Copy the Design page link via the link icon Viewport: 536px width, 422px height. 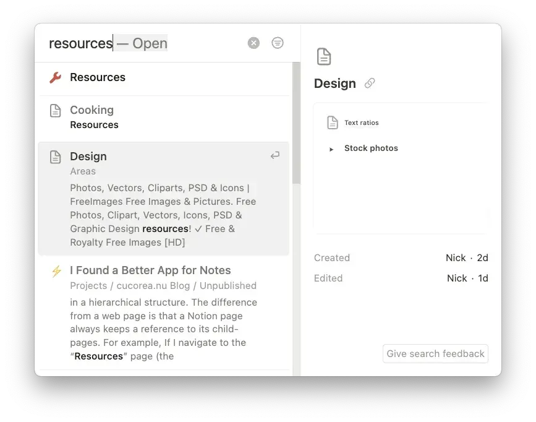pos(369,83)
